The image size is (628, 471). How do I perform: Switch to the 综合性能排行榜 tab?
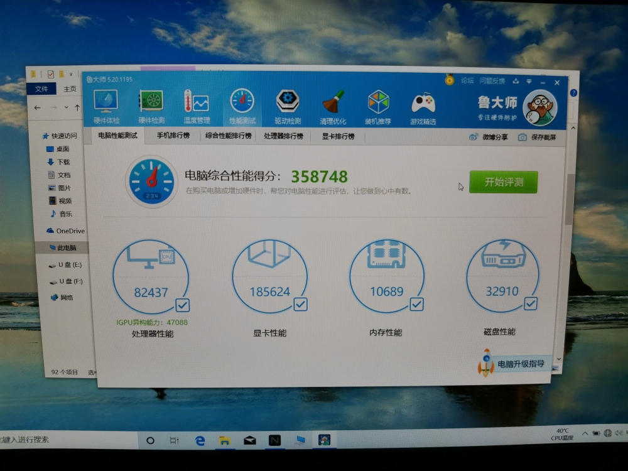(229, 136)
